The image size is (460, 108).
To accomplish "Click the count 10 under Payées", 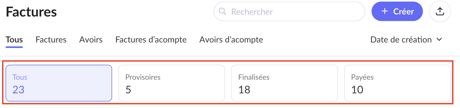I will 357,90.
